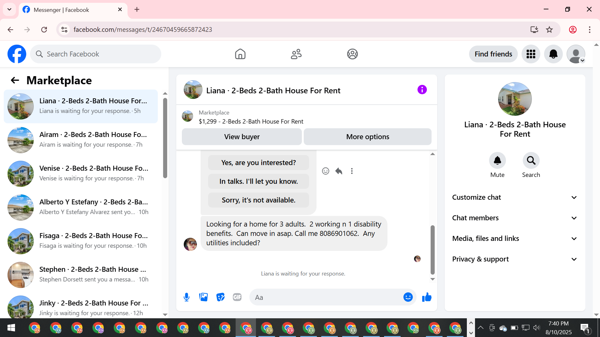Viewport: 600px width, 337px height.
Task: Expand Chat members section
Action: 515,218
